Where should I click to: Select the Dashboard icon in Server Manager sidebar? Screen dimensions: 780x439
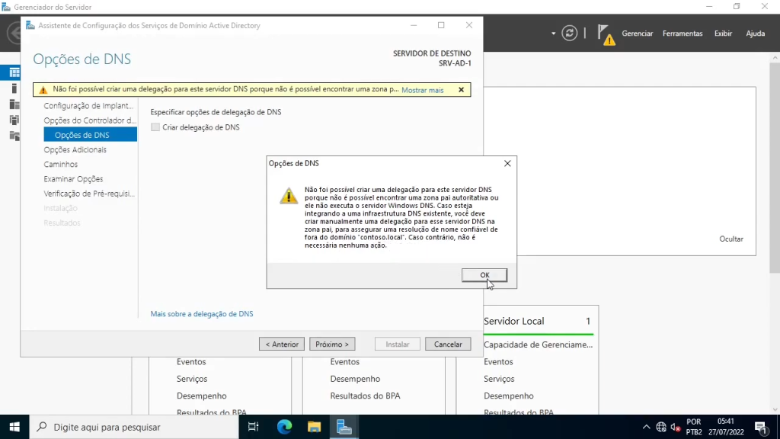coord(14,72)
